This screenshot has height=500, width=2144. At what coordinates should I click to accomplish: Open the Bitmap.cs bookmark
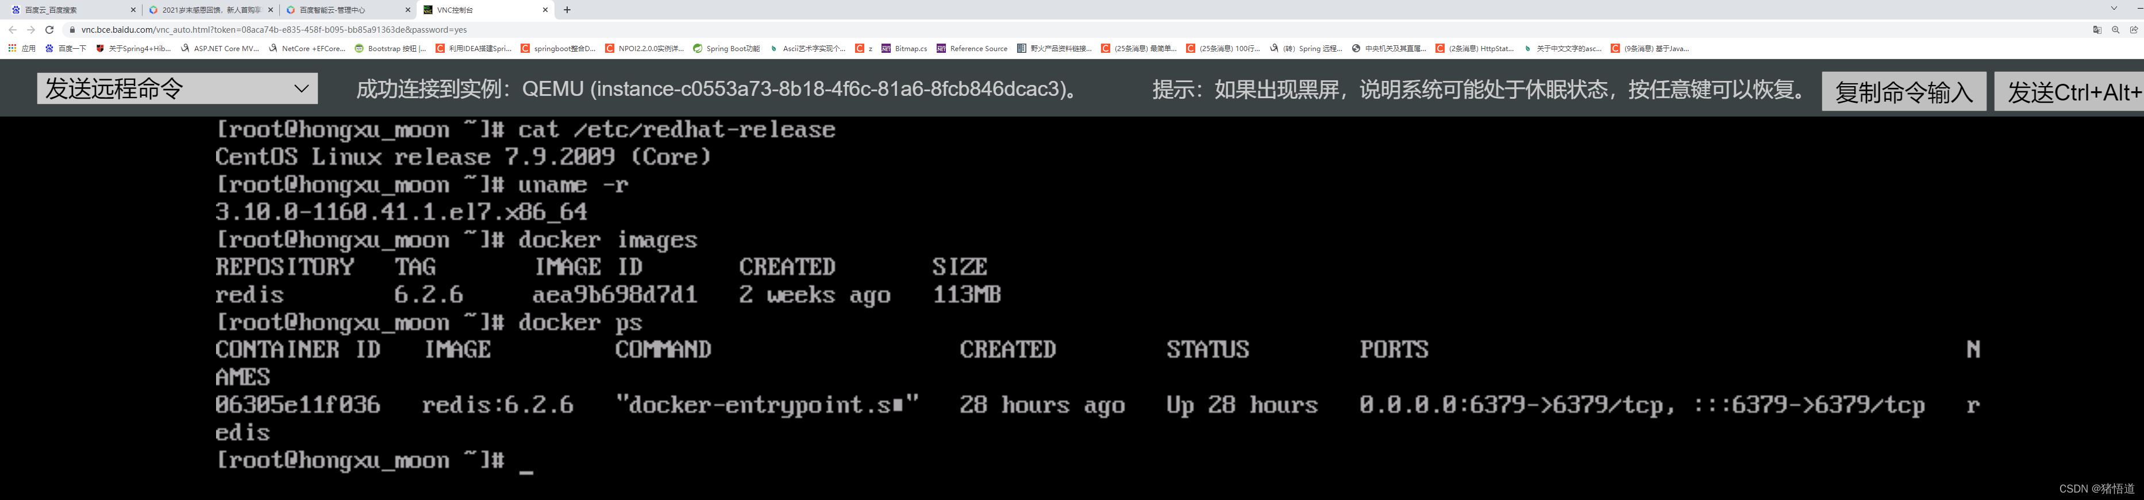[x=904, y=48]
